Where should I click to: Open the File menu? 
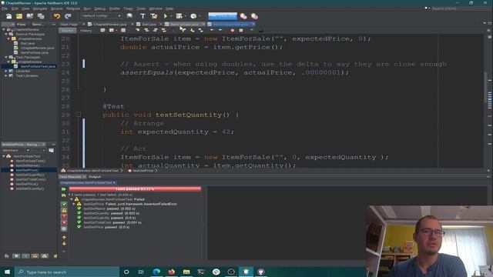pyautogui.click(x=5, y=8)
